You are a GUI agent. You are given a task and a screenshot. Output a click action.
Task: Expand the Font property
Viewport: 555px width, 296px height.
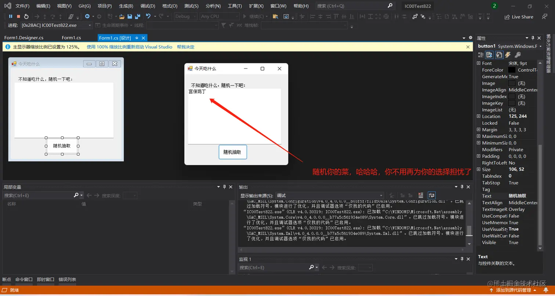(479, 63)
